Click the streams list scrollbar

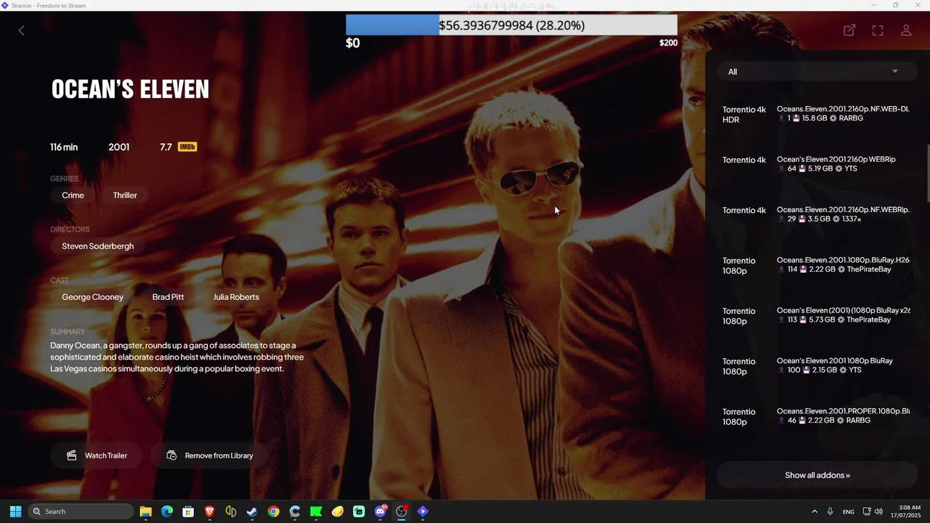[x=927, y=173]
